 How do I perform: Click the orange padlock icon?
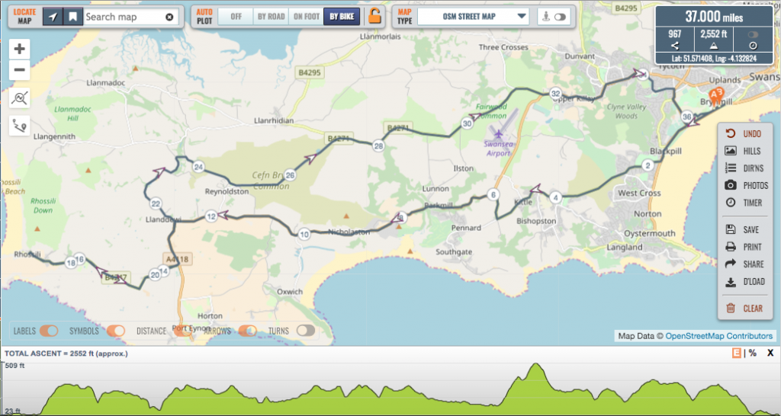(x=374, y=16)
